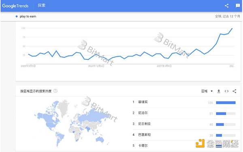Select the 巴基斯坦 ranking row
Screen dimensions: 243x152
coord(184,135)
